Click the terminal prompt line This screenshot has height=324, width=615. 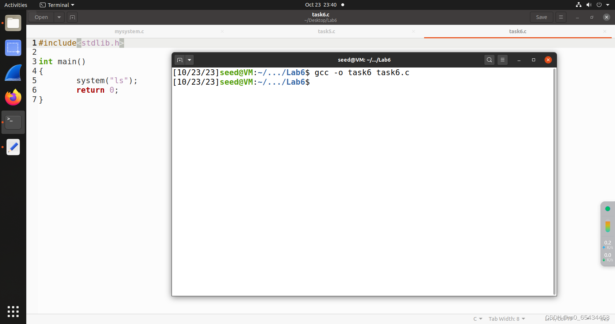(241, 82)
